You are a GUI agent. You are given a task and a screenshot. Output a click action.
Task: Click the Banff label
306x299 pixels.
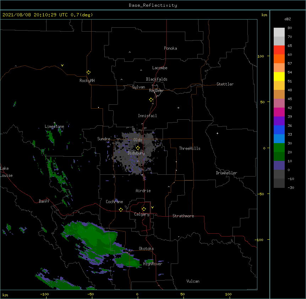pos(44,201)
